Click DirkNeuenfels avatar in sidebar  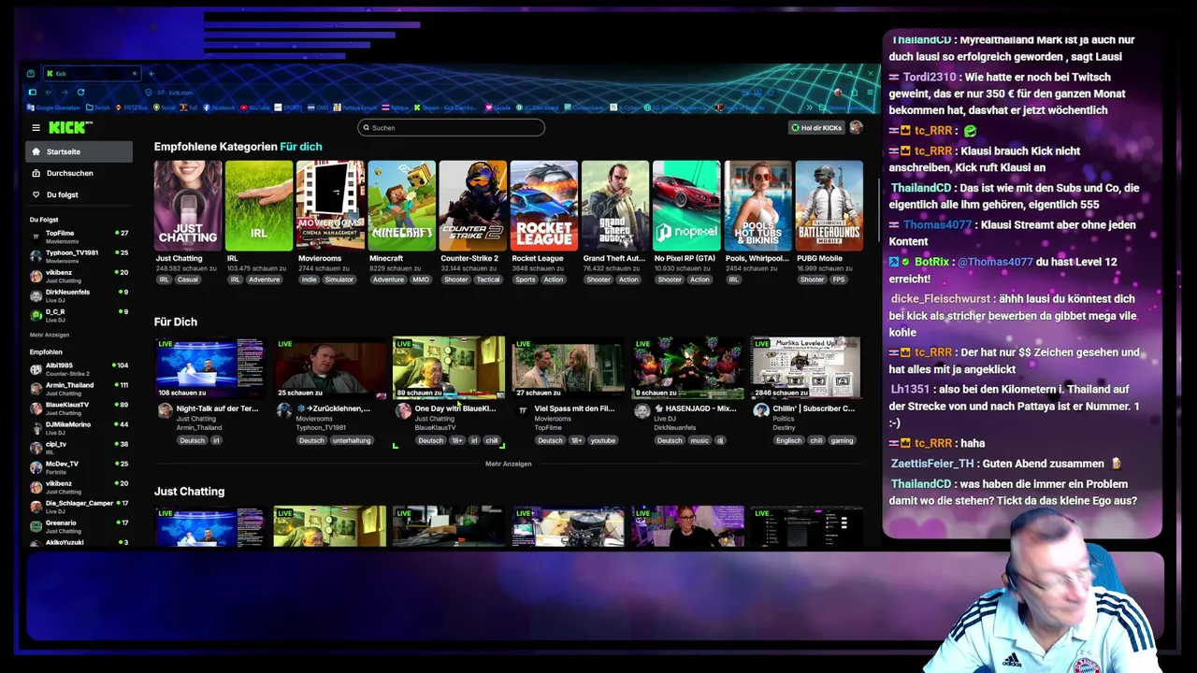(x=36, y=295)
